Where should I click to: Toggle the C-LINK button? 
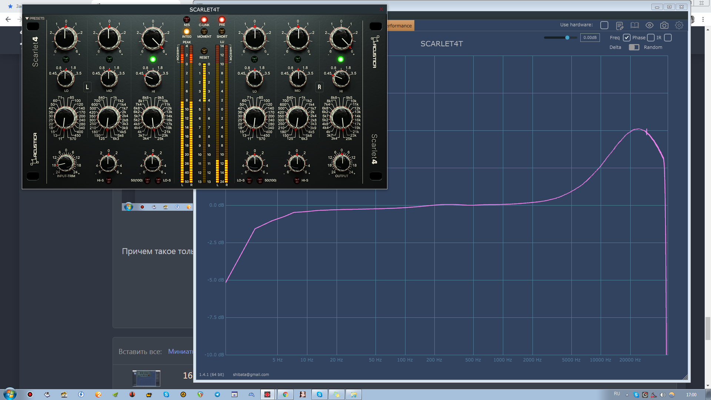point(204,20)
